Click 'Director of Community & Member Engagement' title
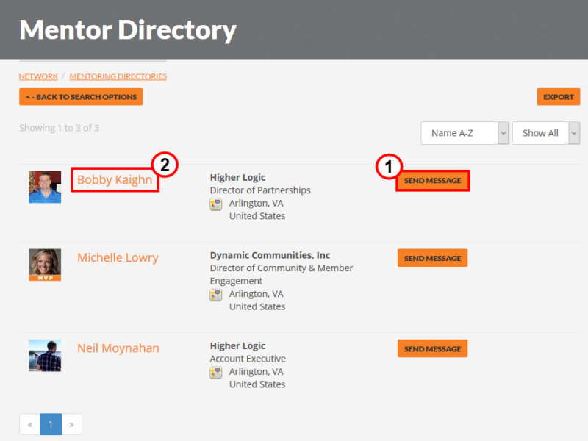This screenshot has width=588, height=441. point(282,274)
